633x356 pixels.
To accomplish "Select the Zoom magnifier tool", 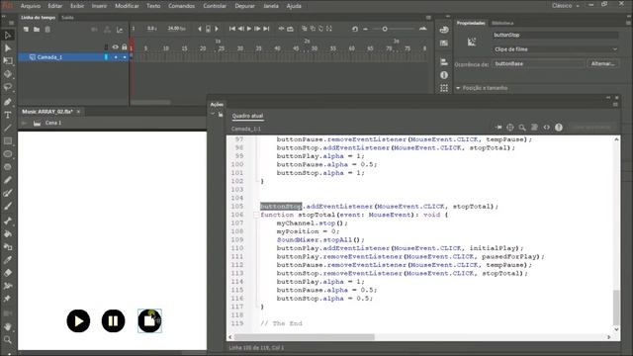I will 7,340.
